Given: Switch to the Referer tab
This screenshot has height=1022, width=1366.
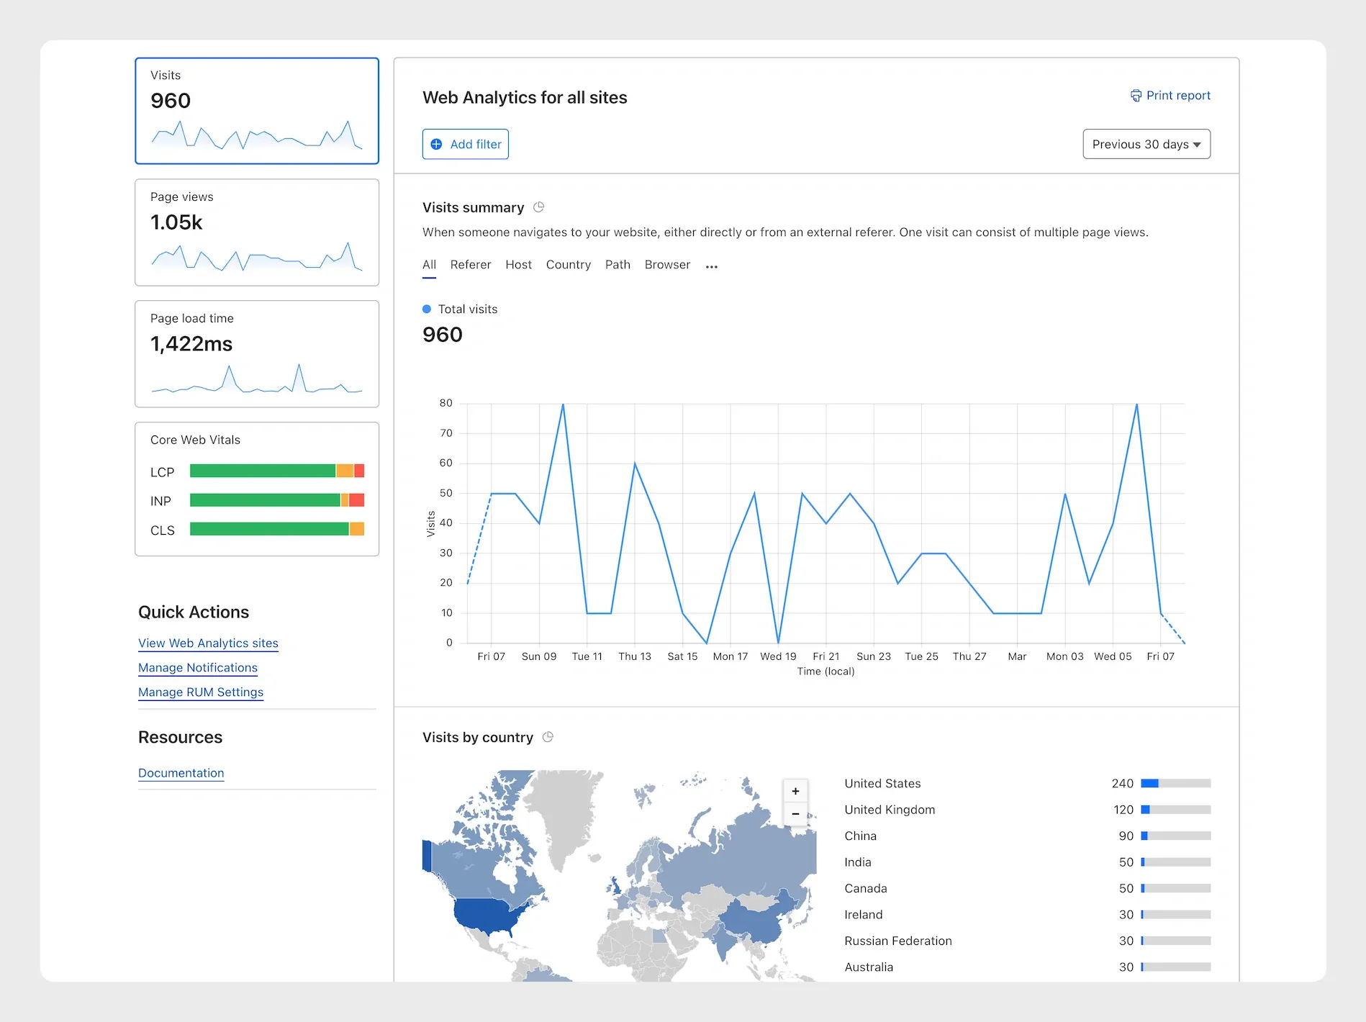Looking at the screenshot, I should coord(471,265).
